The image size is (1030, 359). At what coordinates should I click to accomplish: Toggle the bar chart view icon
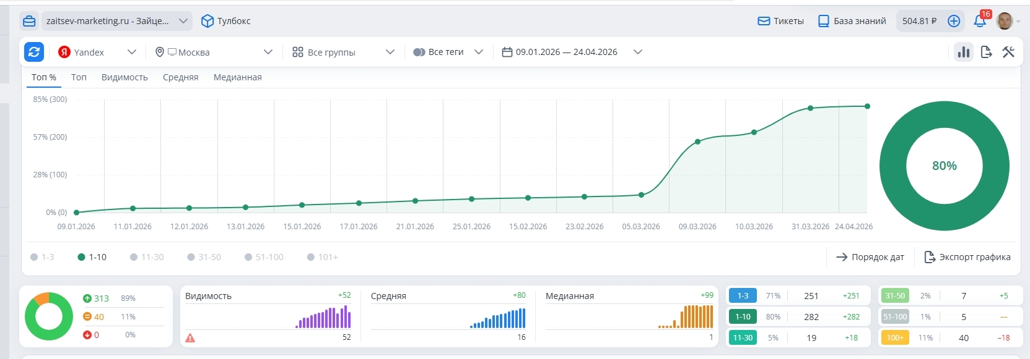click(x=964, y=52)
